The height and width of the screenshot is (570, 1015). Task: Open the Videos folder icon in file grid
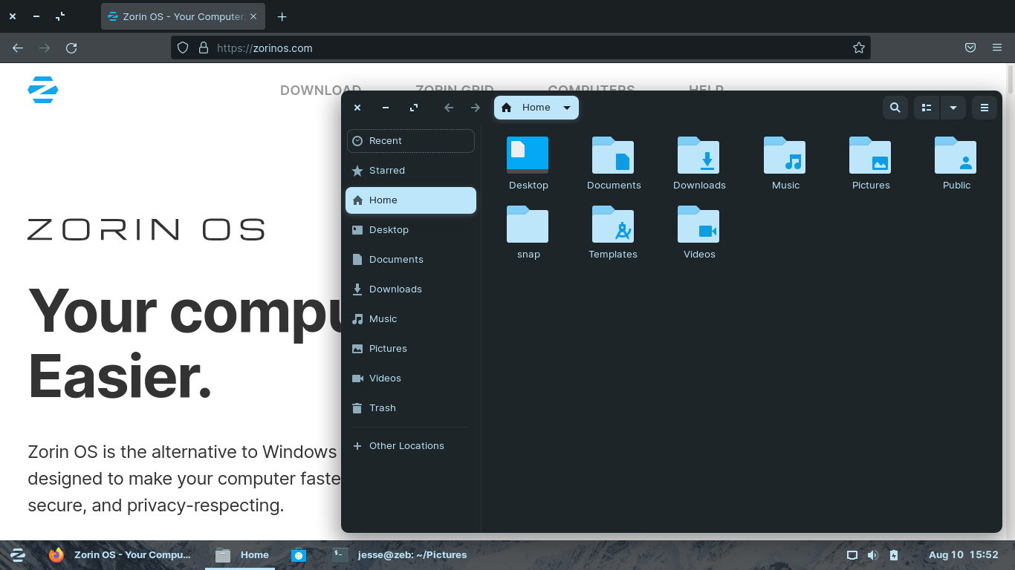tap(698, 224)
